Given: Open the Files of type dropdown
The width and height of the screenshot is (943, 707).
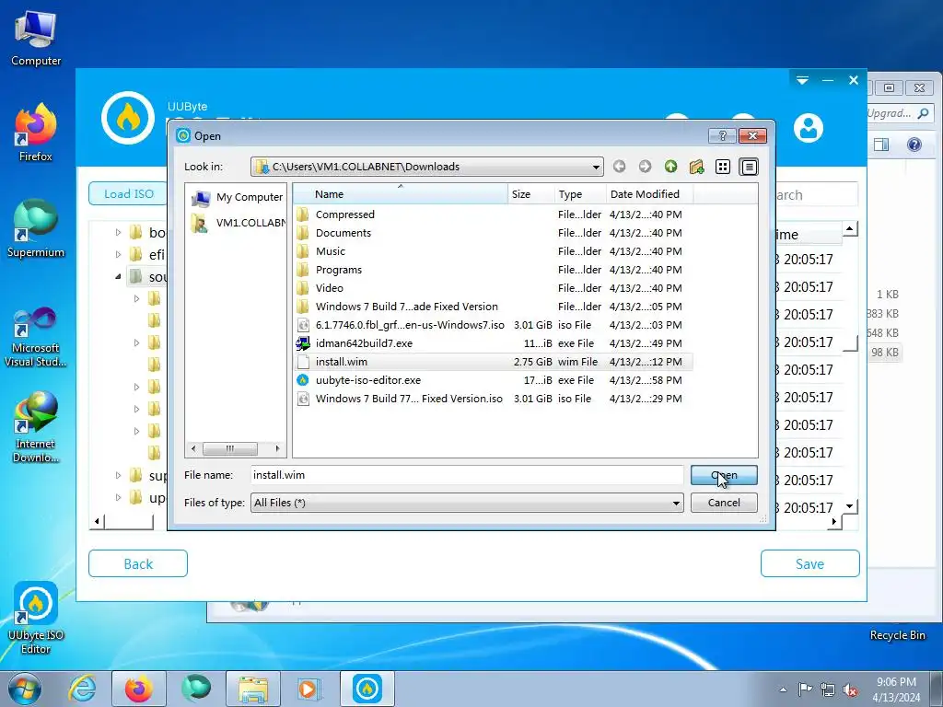Looking at the screenshot, I should point(676,503).
